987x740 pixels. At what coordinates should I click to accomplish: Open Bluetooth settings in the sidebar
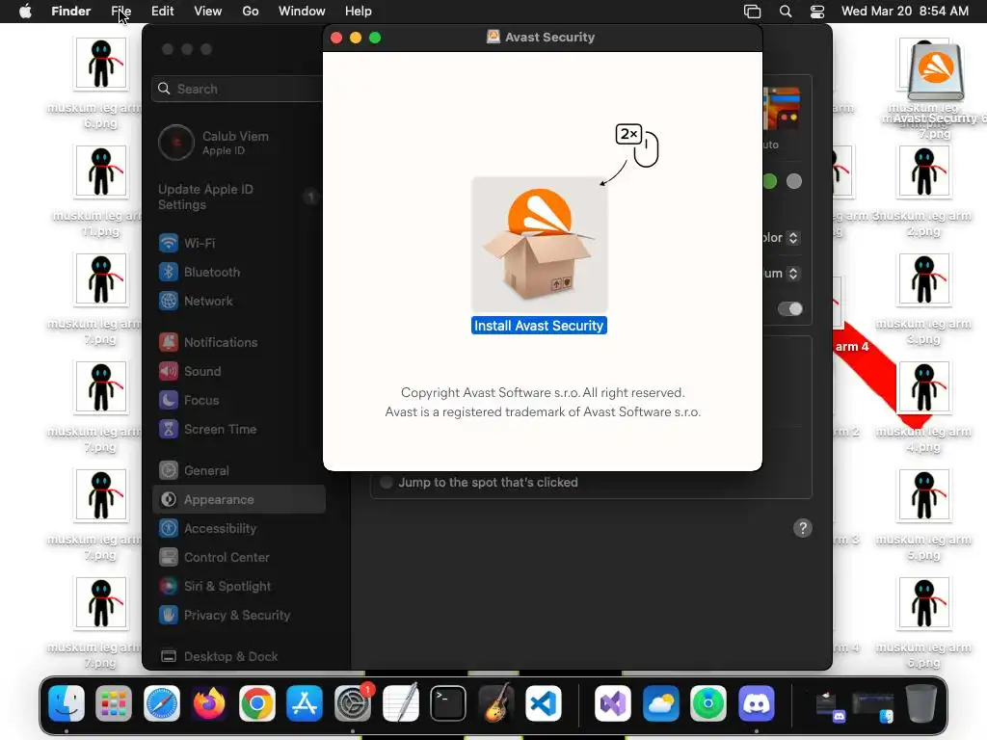click(x=239, y=272)
